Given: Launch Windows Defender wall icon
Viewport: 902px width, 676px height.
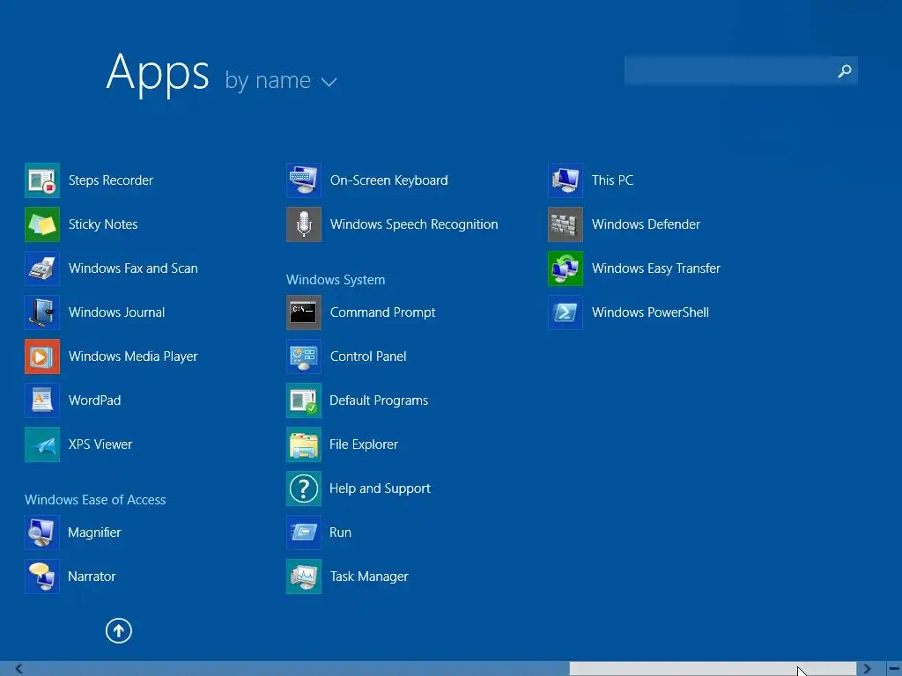Looking at the screenshot, I should coord(566,224).
